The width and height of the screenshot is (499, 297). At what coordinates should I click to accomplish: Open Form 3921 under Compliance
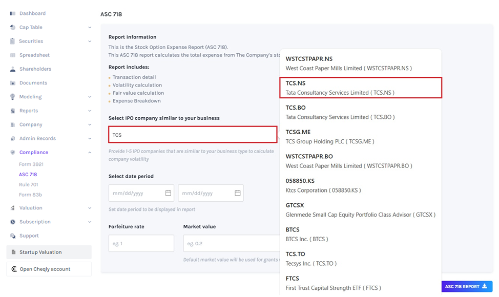click(x=31, y=164)
